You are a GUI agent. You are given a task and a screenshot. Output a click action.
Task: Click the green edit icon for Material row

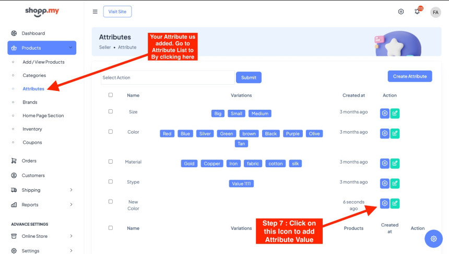click(395, 163)
